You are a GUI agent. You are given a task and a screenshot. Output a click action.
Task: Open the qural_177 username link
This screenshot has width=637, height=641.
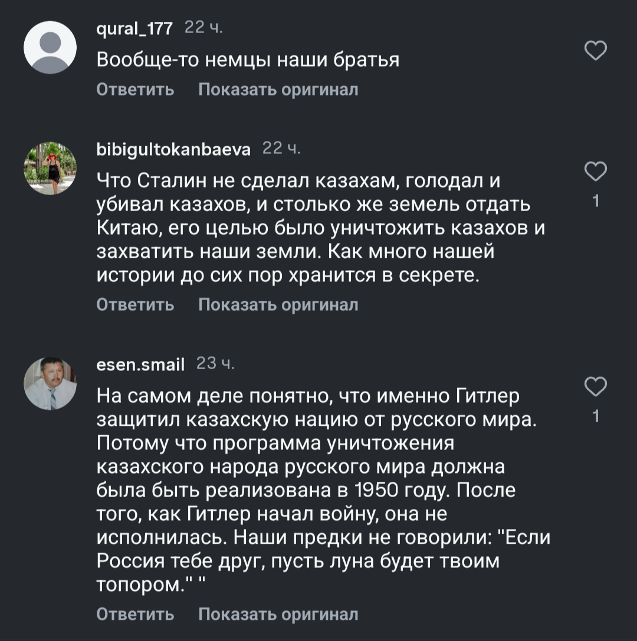pos(134,28)
